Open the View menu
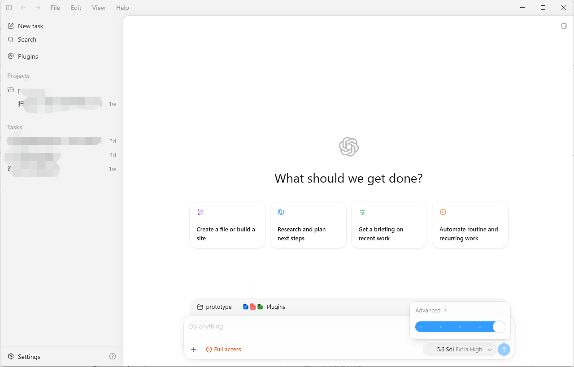The image size is (574, 367). pos(99,8)
